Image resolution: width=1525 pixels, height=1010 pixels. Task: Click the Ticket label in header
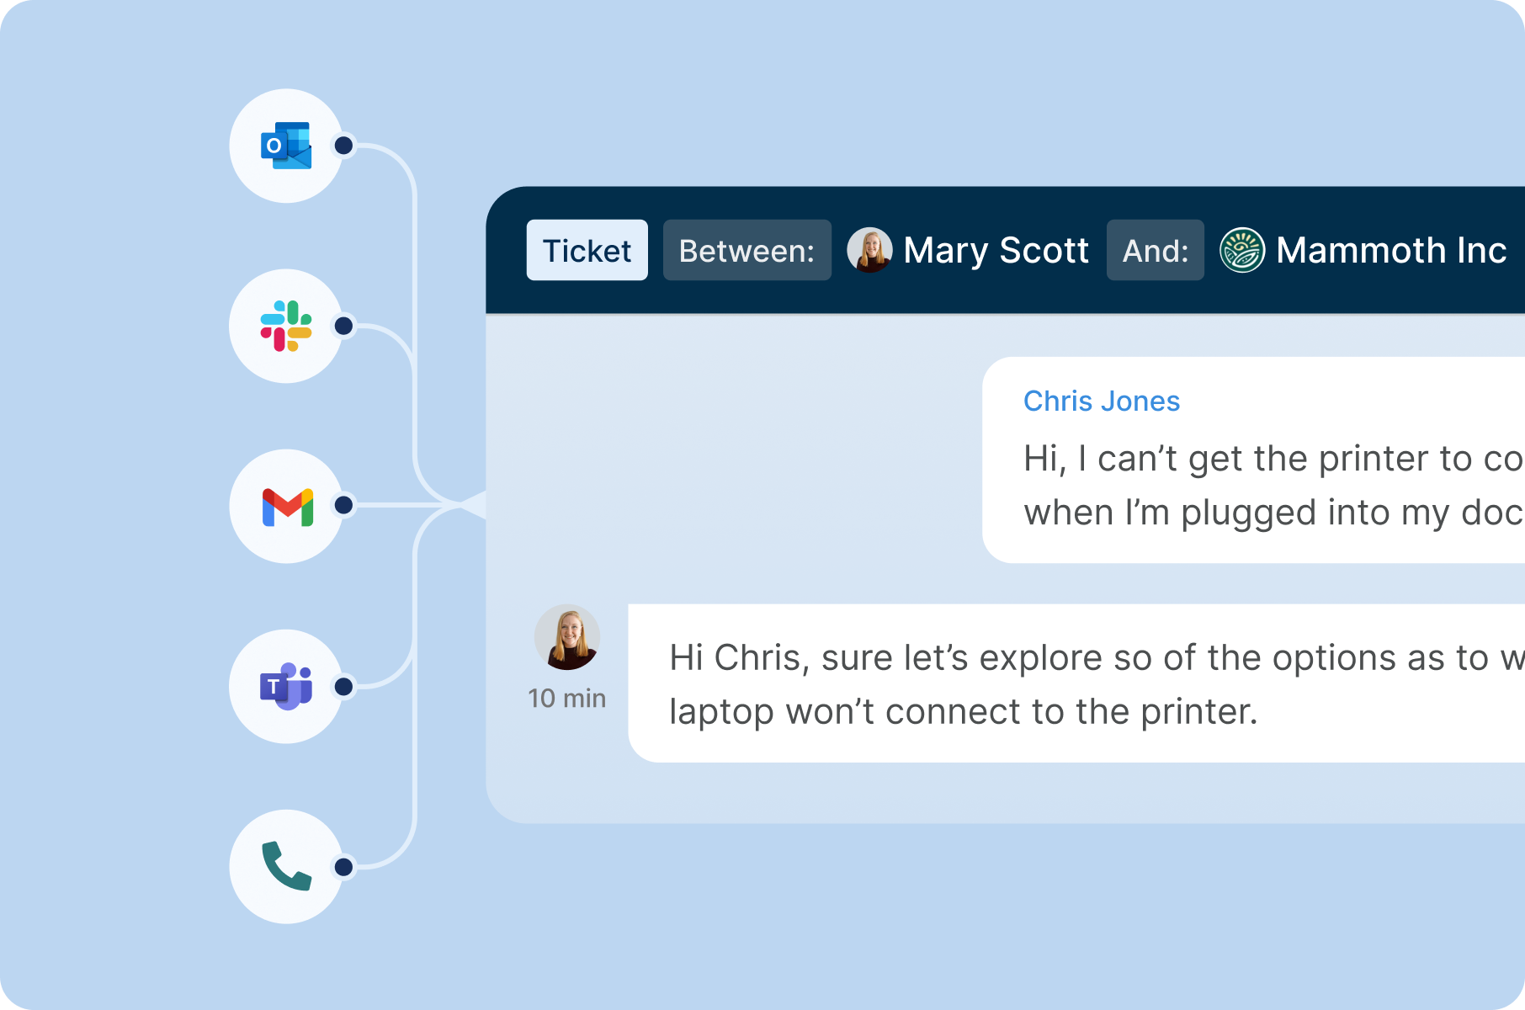click(x=587, y=250)
